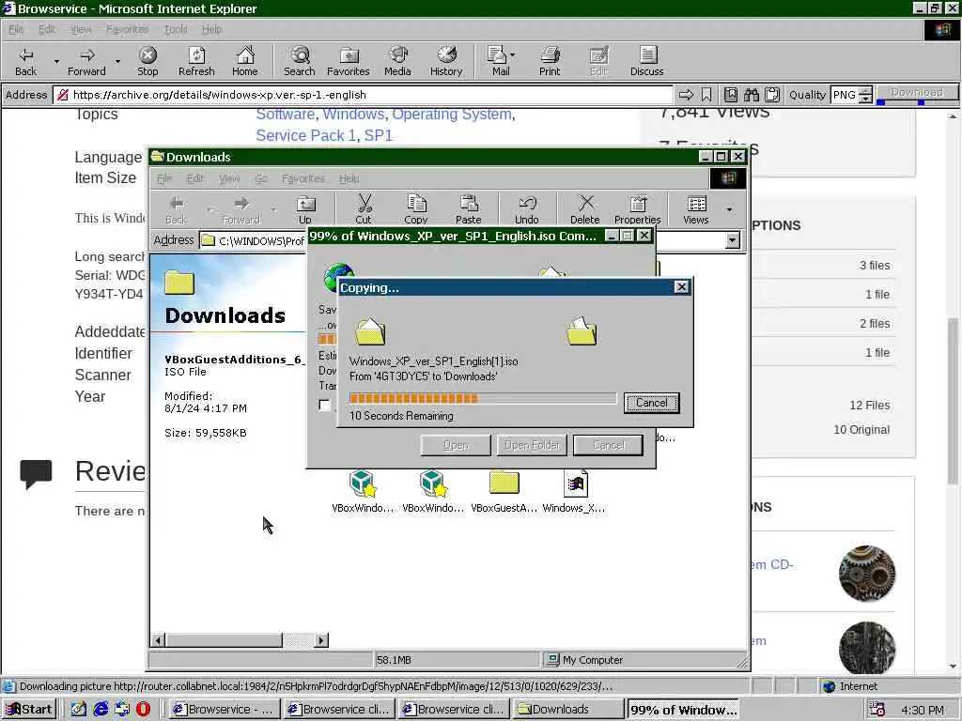Open the Tools menu in Internet Explorer
Image resolution: width=962 pixels, height=721 pixels.
pos(176,29)
